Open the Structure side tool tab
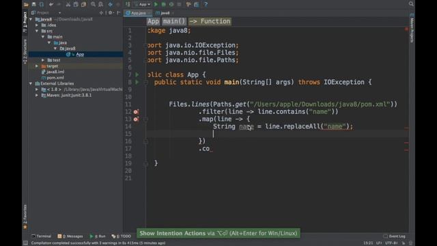Viewport: 437px width, 246px height. tap(25, 52)
